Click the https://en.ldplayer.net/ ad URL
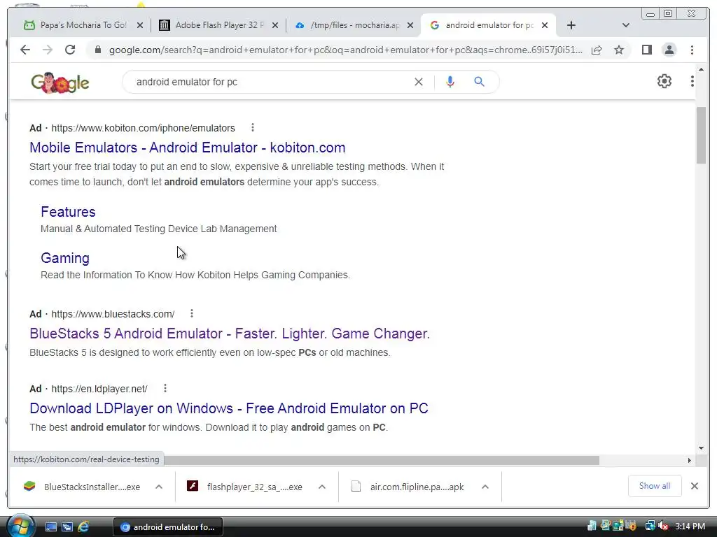 click(x=99, y=389)
